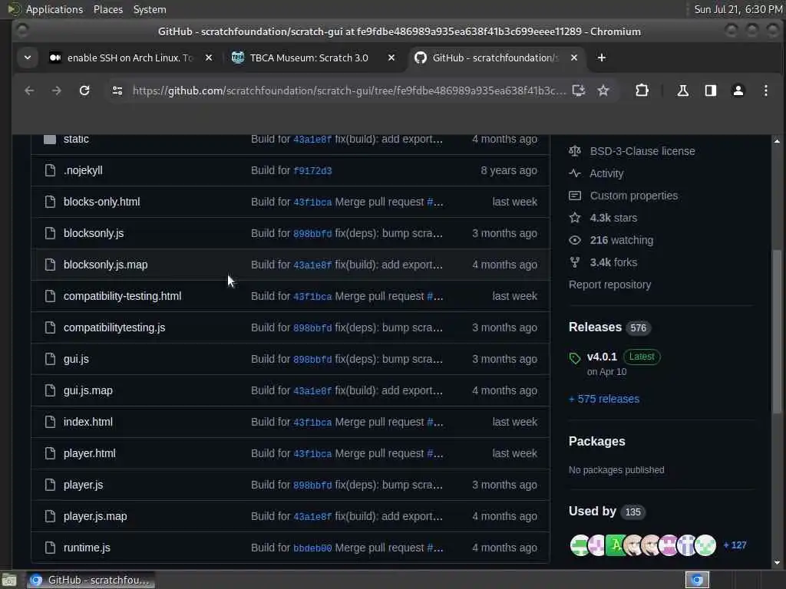
Task: Open the Packages heading
Action: (597, 442)
